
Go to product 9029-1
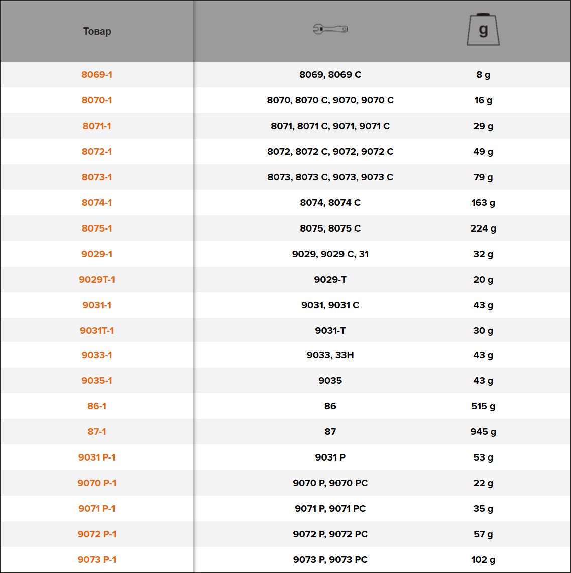pos(97,254)
